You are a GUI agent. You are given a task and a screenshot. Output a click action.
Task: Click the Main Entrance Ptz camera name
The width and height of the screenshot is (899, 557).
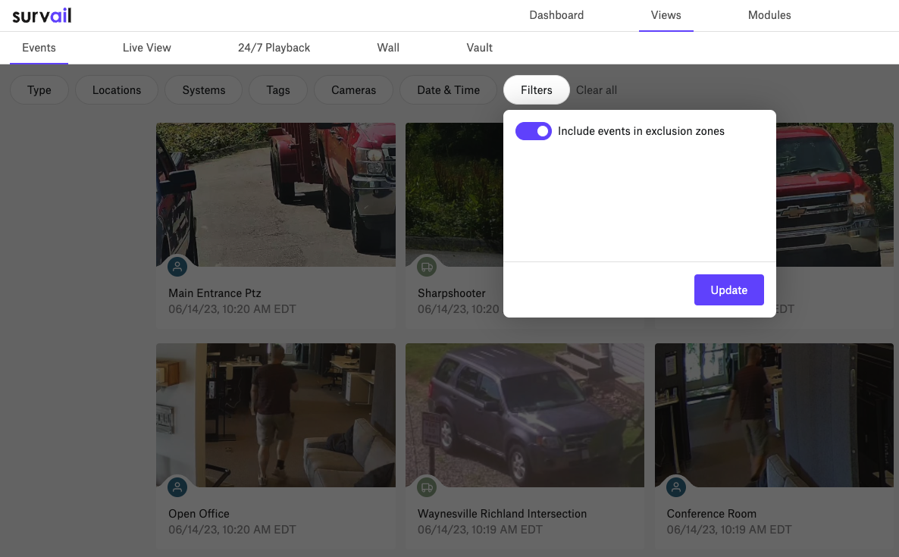click(215, 293)
